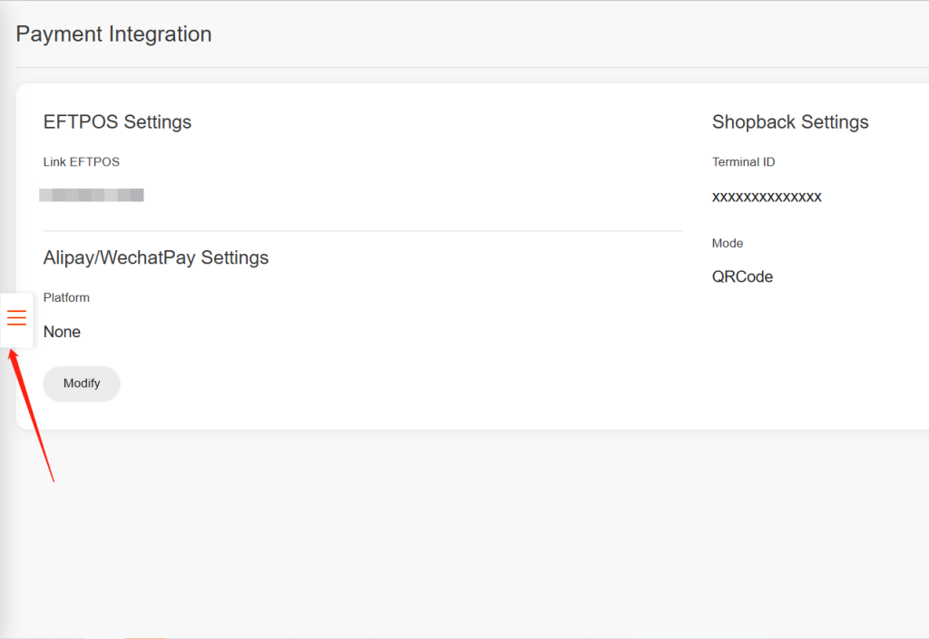Click the Platform field label
The image size is (929, 639).
[66, 297]
